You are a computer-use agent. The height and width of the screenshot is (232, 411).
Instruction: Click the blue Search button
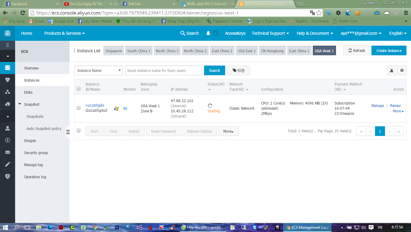(214, 70)
